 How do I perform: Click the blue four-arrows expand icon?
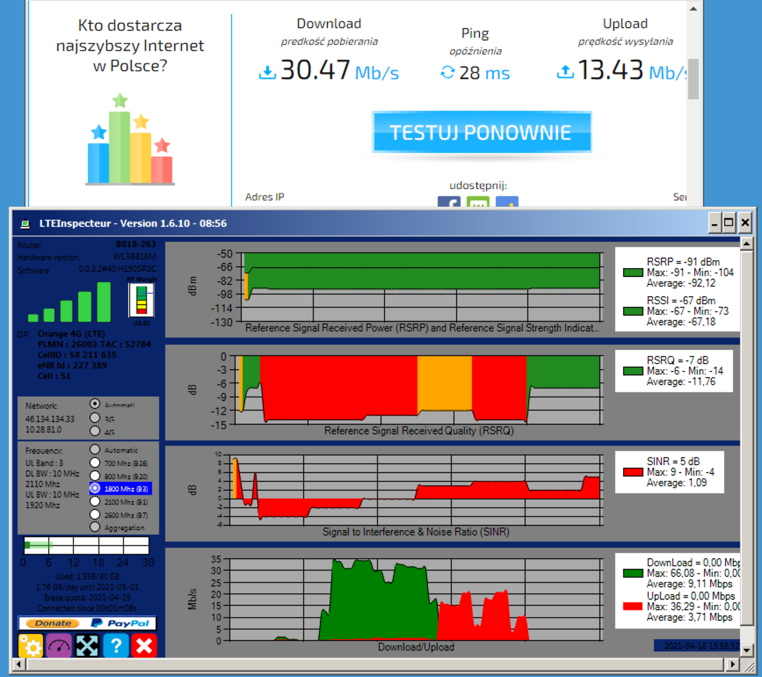(x=87, y=645)
